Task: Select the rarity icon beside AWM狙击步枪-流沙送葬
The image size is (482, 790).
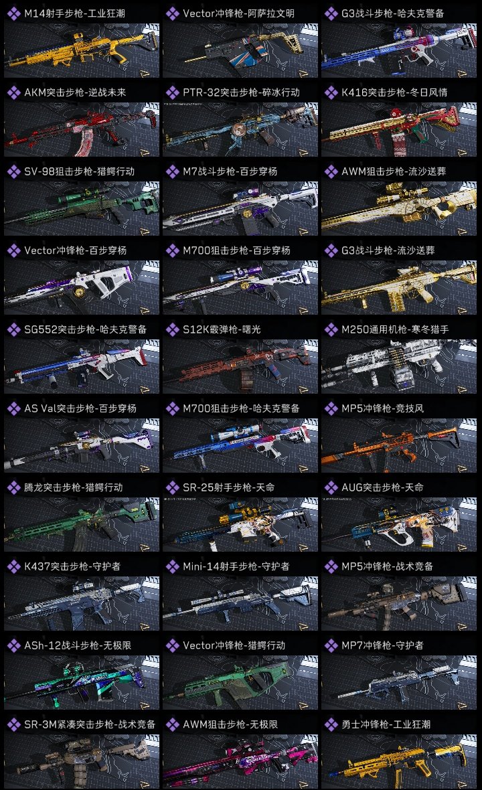Action: tap(331, 171)
